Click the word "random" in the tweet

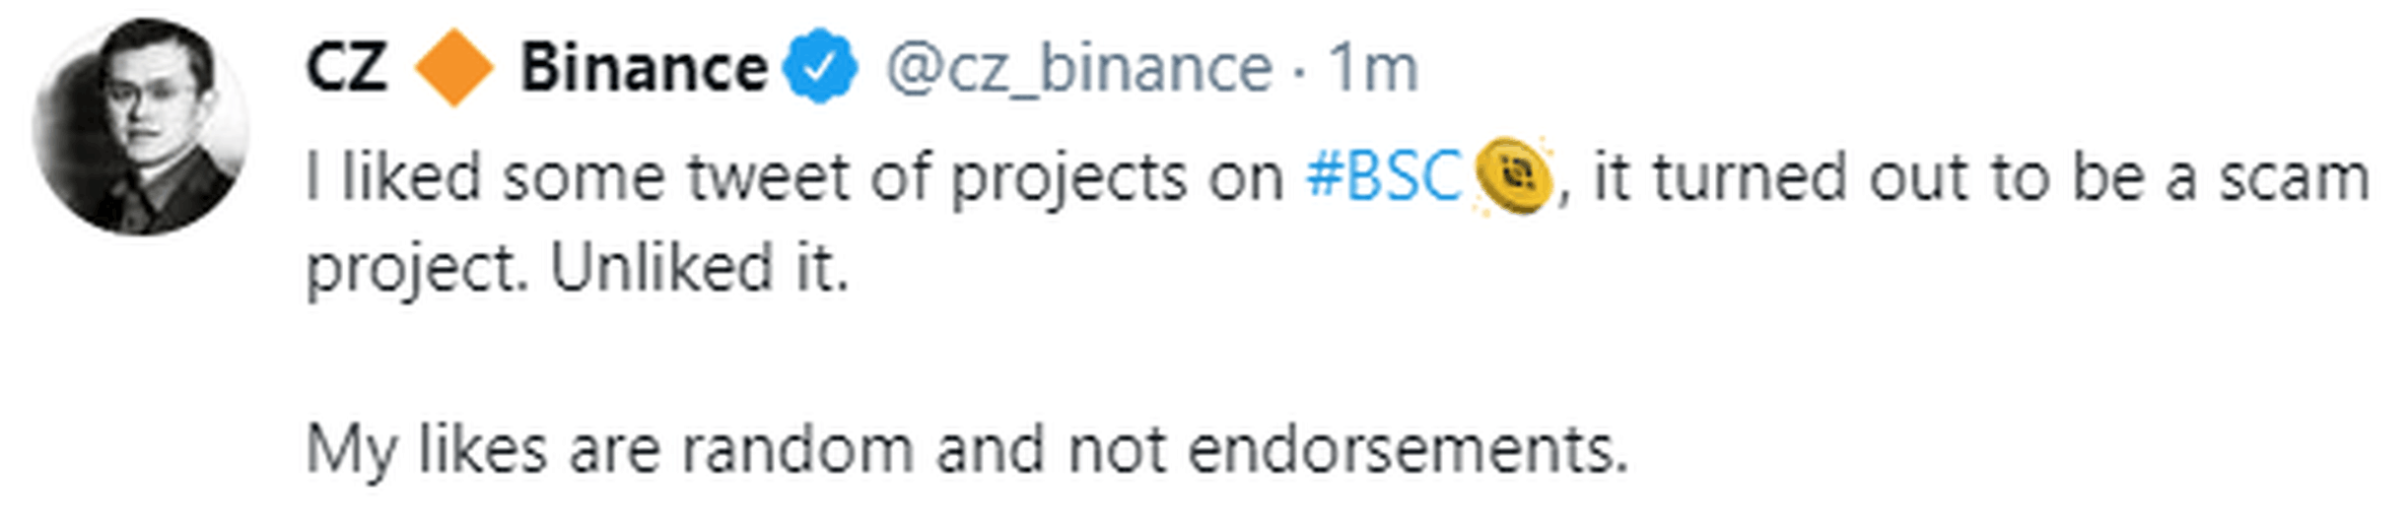[x=798, y=449]
